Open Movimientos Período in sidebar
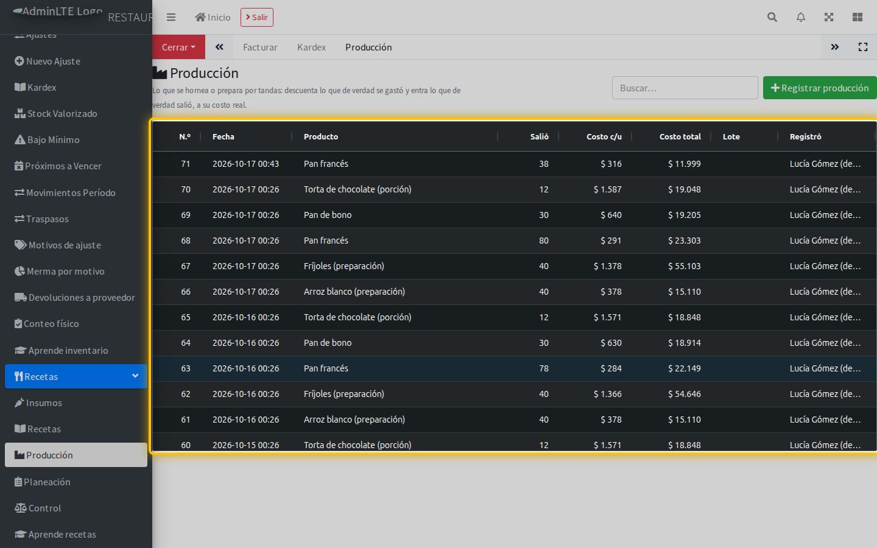This screenshot has height=548, width=877. point(76,192)
